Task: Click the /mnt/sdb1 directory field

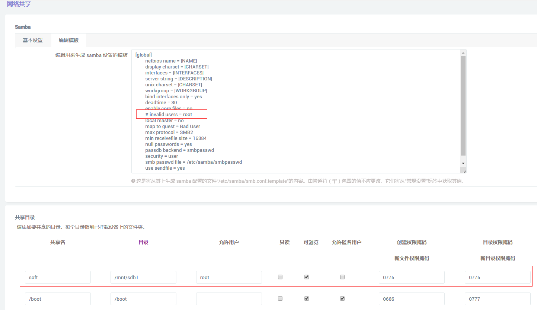Action: pyautogui.click(x=143, y=277)
